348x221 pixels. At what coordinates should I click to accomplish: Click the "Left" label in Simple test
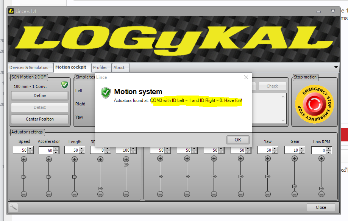79,91
